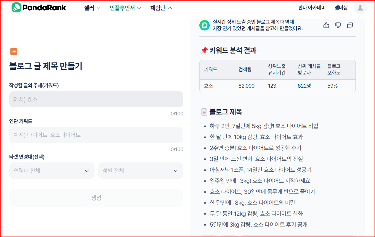Give a thumbs up to the generated titles

coord(326,25)
